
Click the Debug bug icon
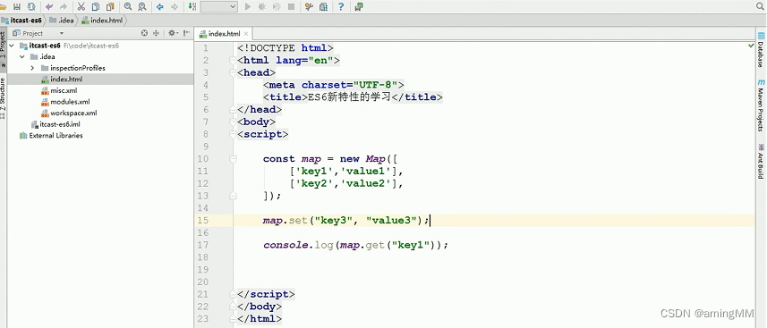(x=261, y=7)
